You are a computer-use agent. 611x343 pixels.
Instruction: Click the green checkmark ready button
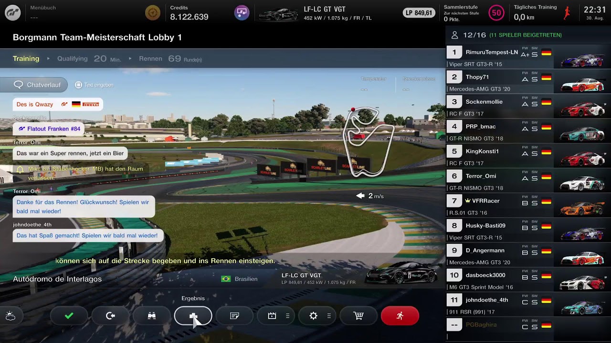click(x=69, y=316)
